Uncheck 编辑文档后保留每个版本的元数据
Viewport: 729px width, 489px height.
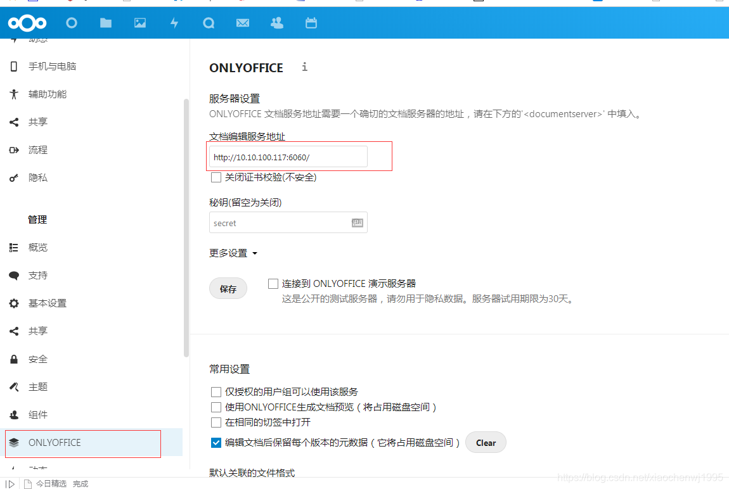[216, 443]
